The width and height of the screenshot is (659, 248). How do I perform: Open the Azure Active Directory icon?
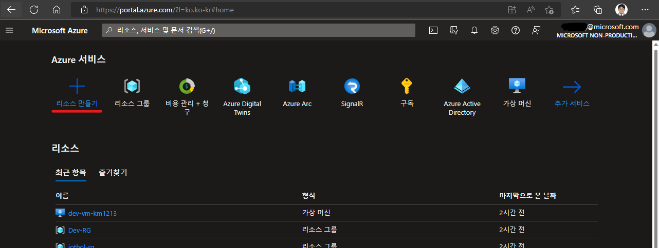click(462, 86)
